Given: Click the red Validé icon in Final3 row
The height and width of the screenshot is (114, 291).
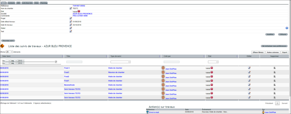Looking at the screenshot, I should click(x=212, y=72).
